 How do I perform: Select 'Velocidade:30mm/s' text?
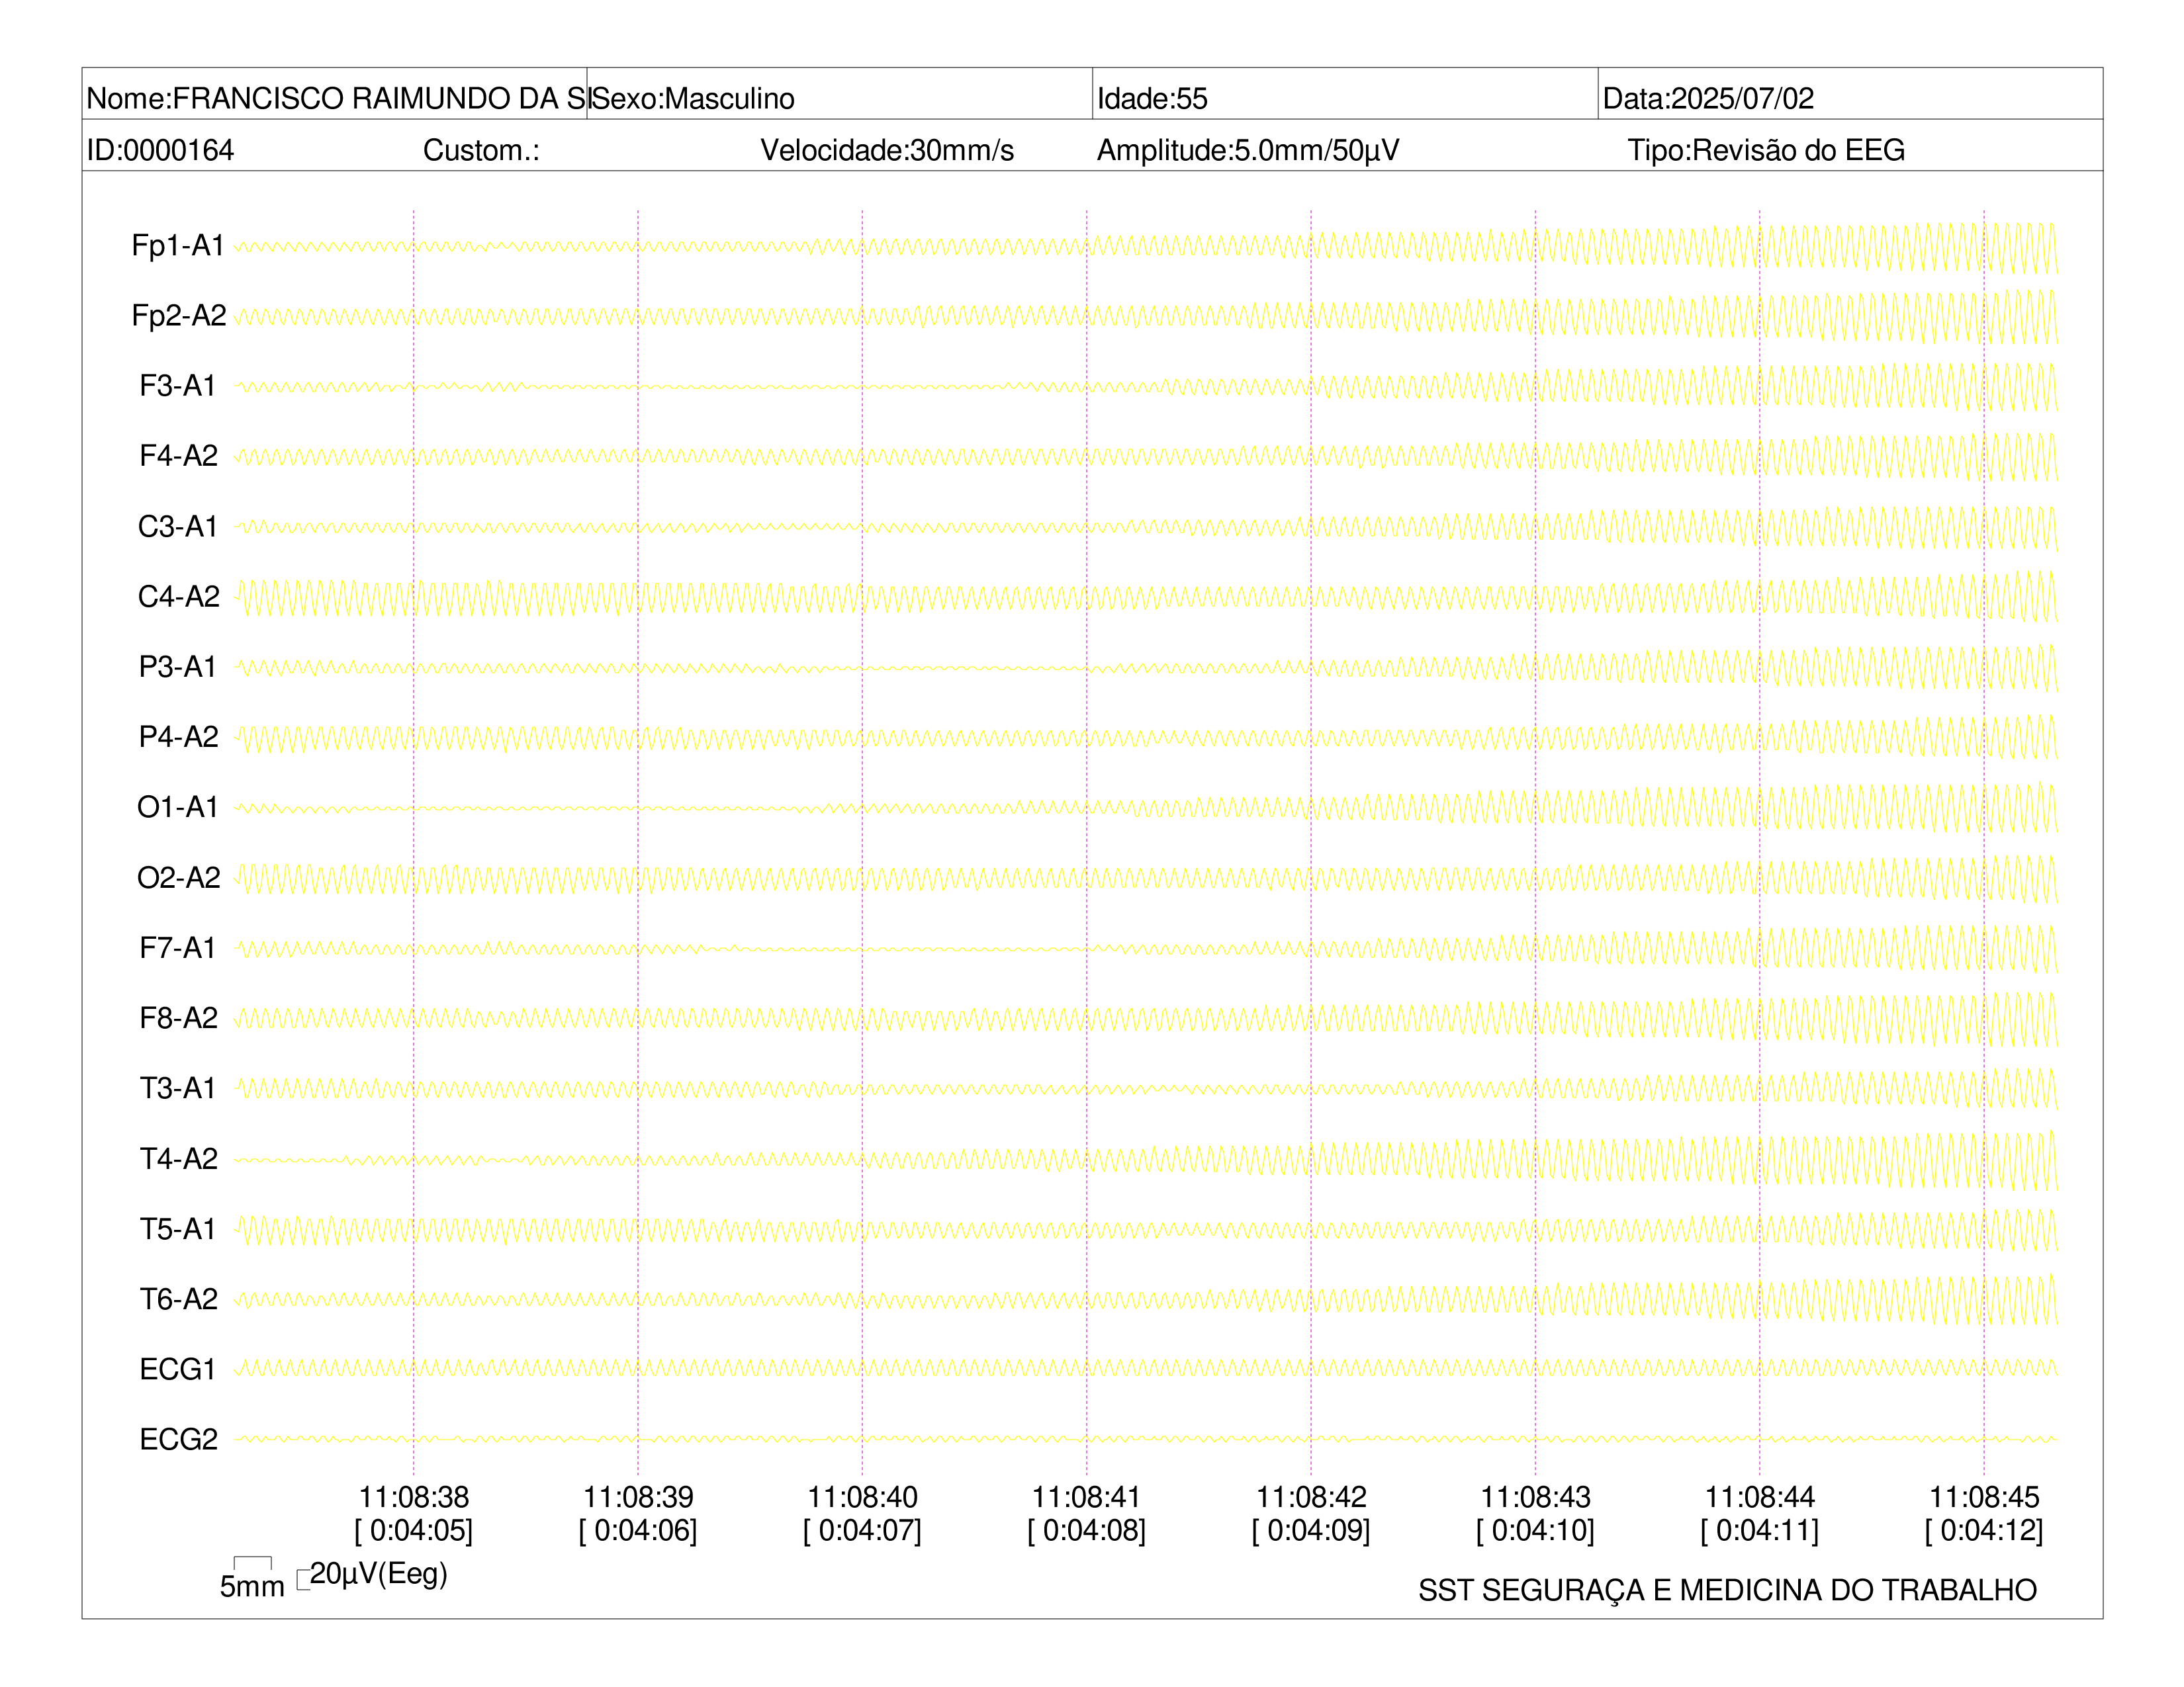point(887,150)
